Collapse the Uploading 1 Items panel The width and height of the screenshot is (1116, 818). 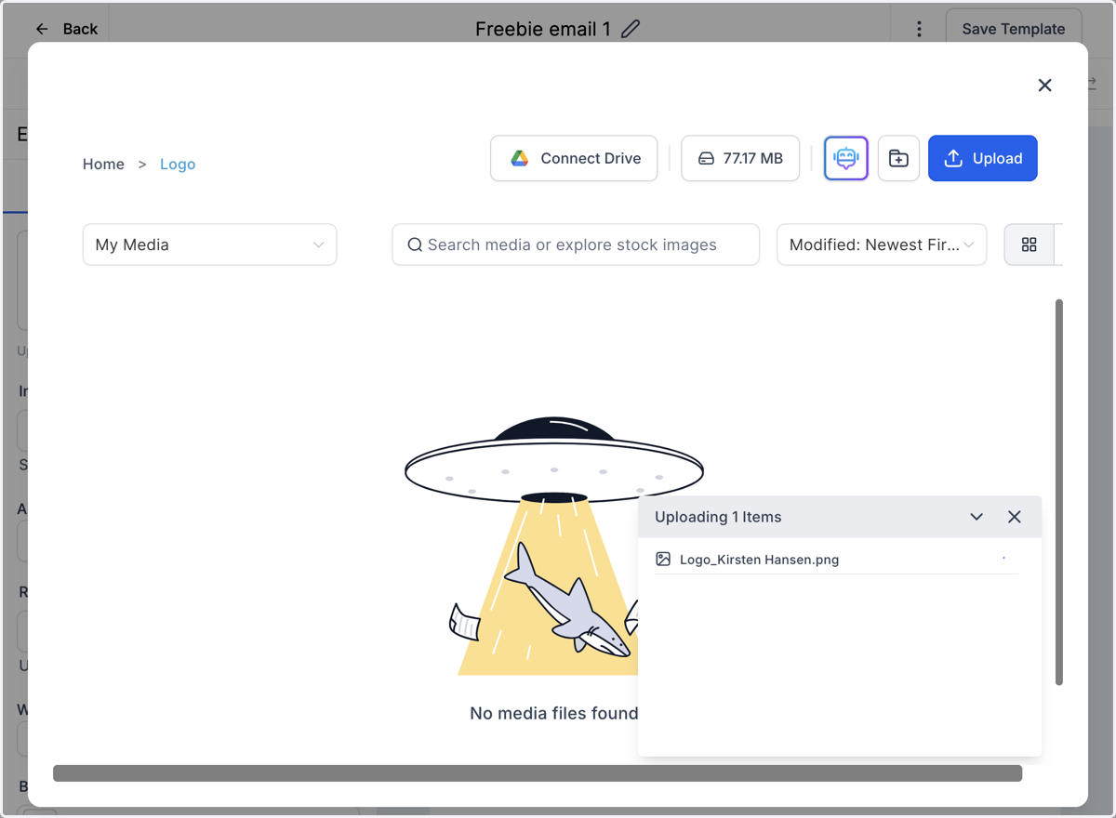(976, 517)
